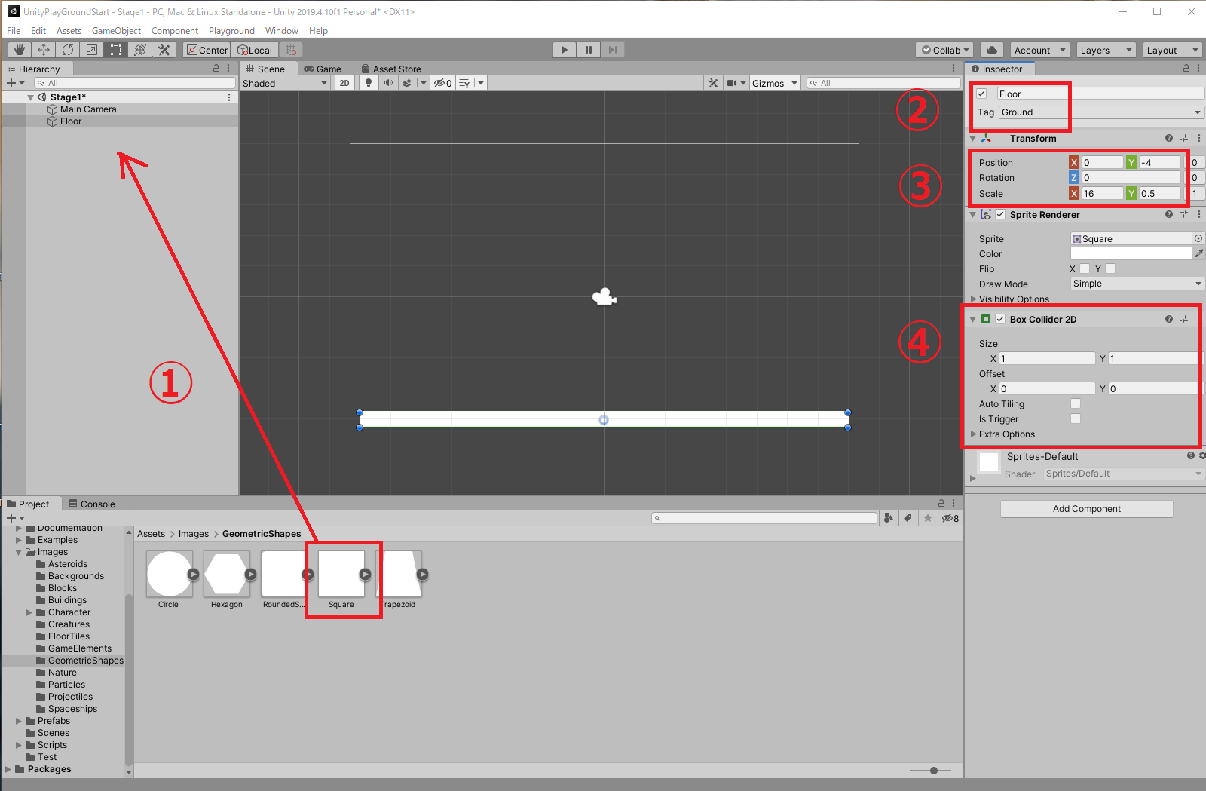Click the scene camera settings icon
Viewport: 1206px width, 791px height.
click(x=731, y=83)
